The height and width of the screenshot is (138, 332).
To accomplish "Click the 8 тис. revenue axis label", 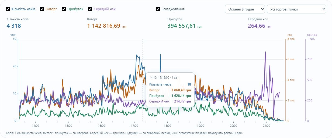I will click(291, 39).
